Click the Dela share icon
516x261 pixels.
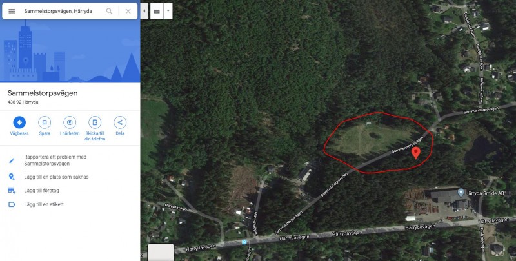[x=120, y=122]
